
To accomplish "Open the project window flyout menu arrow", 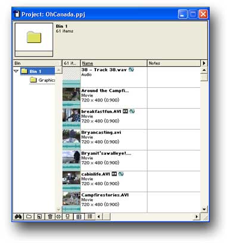I will pyautogui.click(x=204, y=63).
